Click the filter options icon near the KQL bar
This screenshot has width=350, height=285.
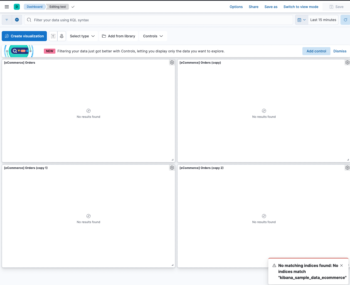(x=7, y=20)
